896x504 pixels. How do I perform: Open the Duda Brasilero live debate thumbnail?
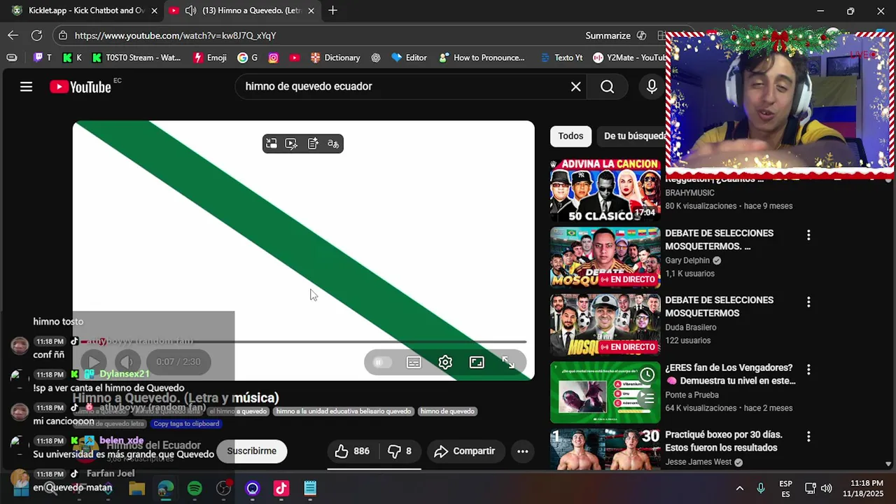tap(605, 325)
